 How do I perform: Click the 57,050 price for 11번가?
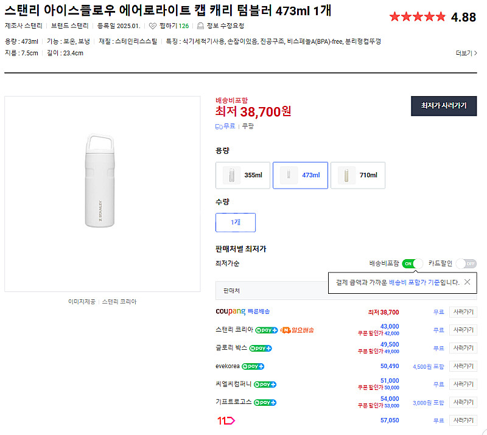390,420
